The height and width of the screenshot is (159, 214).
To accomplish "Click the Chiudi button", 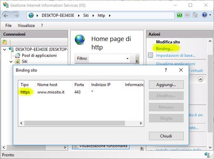I will [166, 136].
